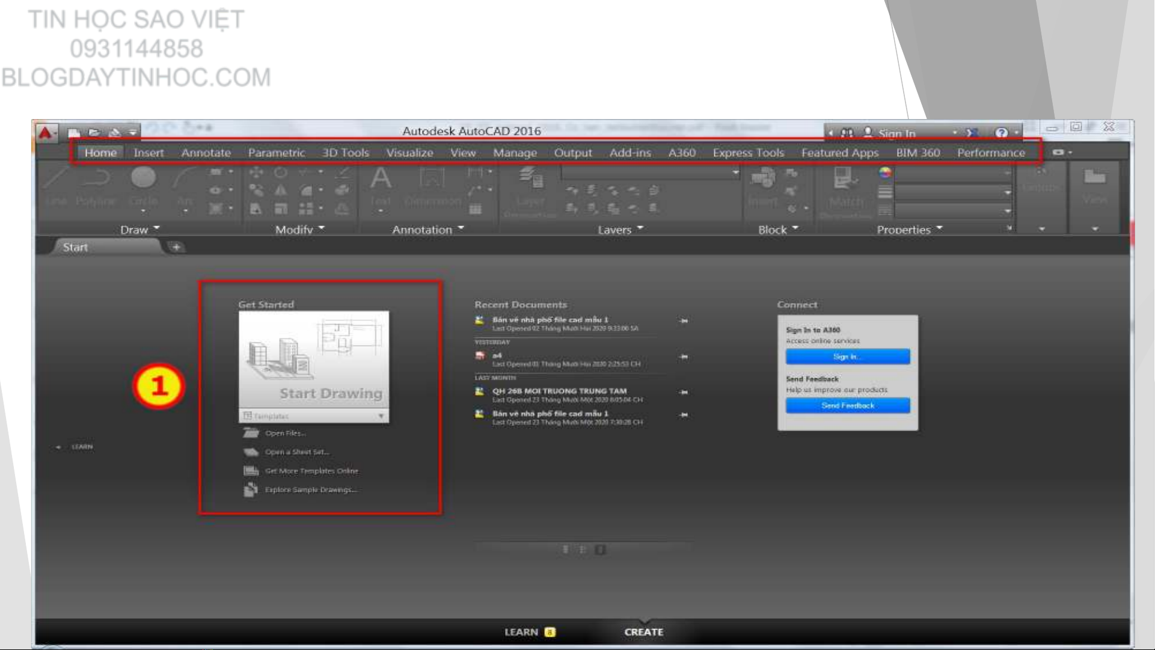
Task: Pin the a4 recent document
Action: [x=684, y=357]
